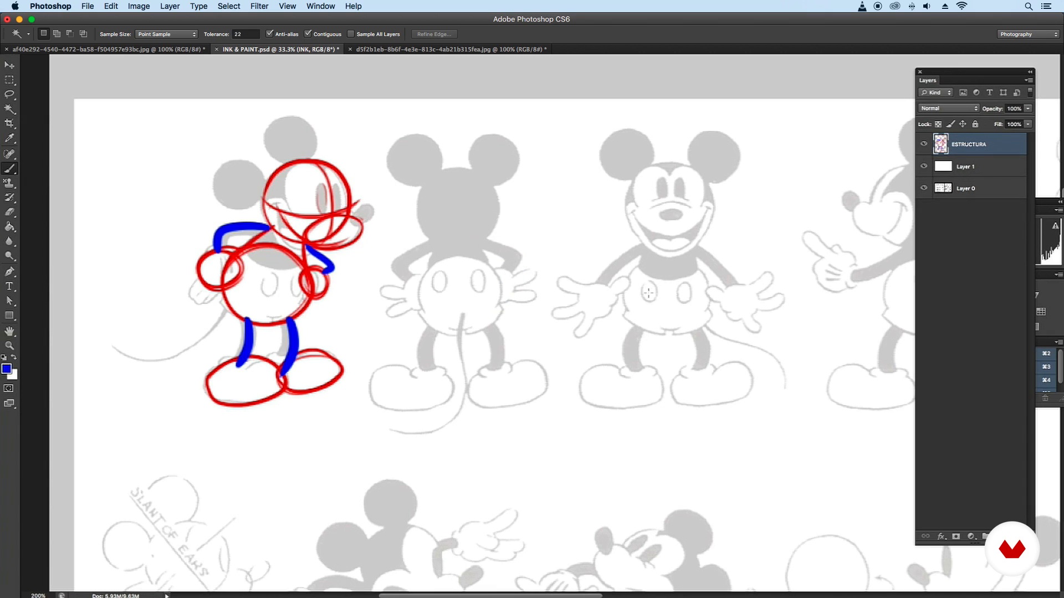
Task: Select the Eyedropper tool
Action: (9, 138)
